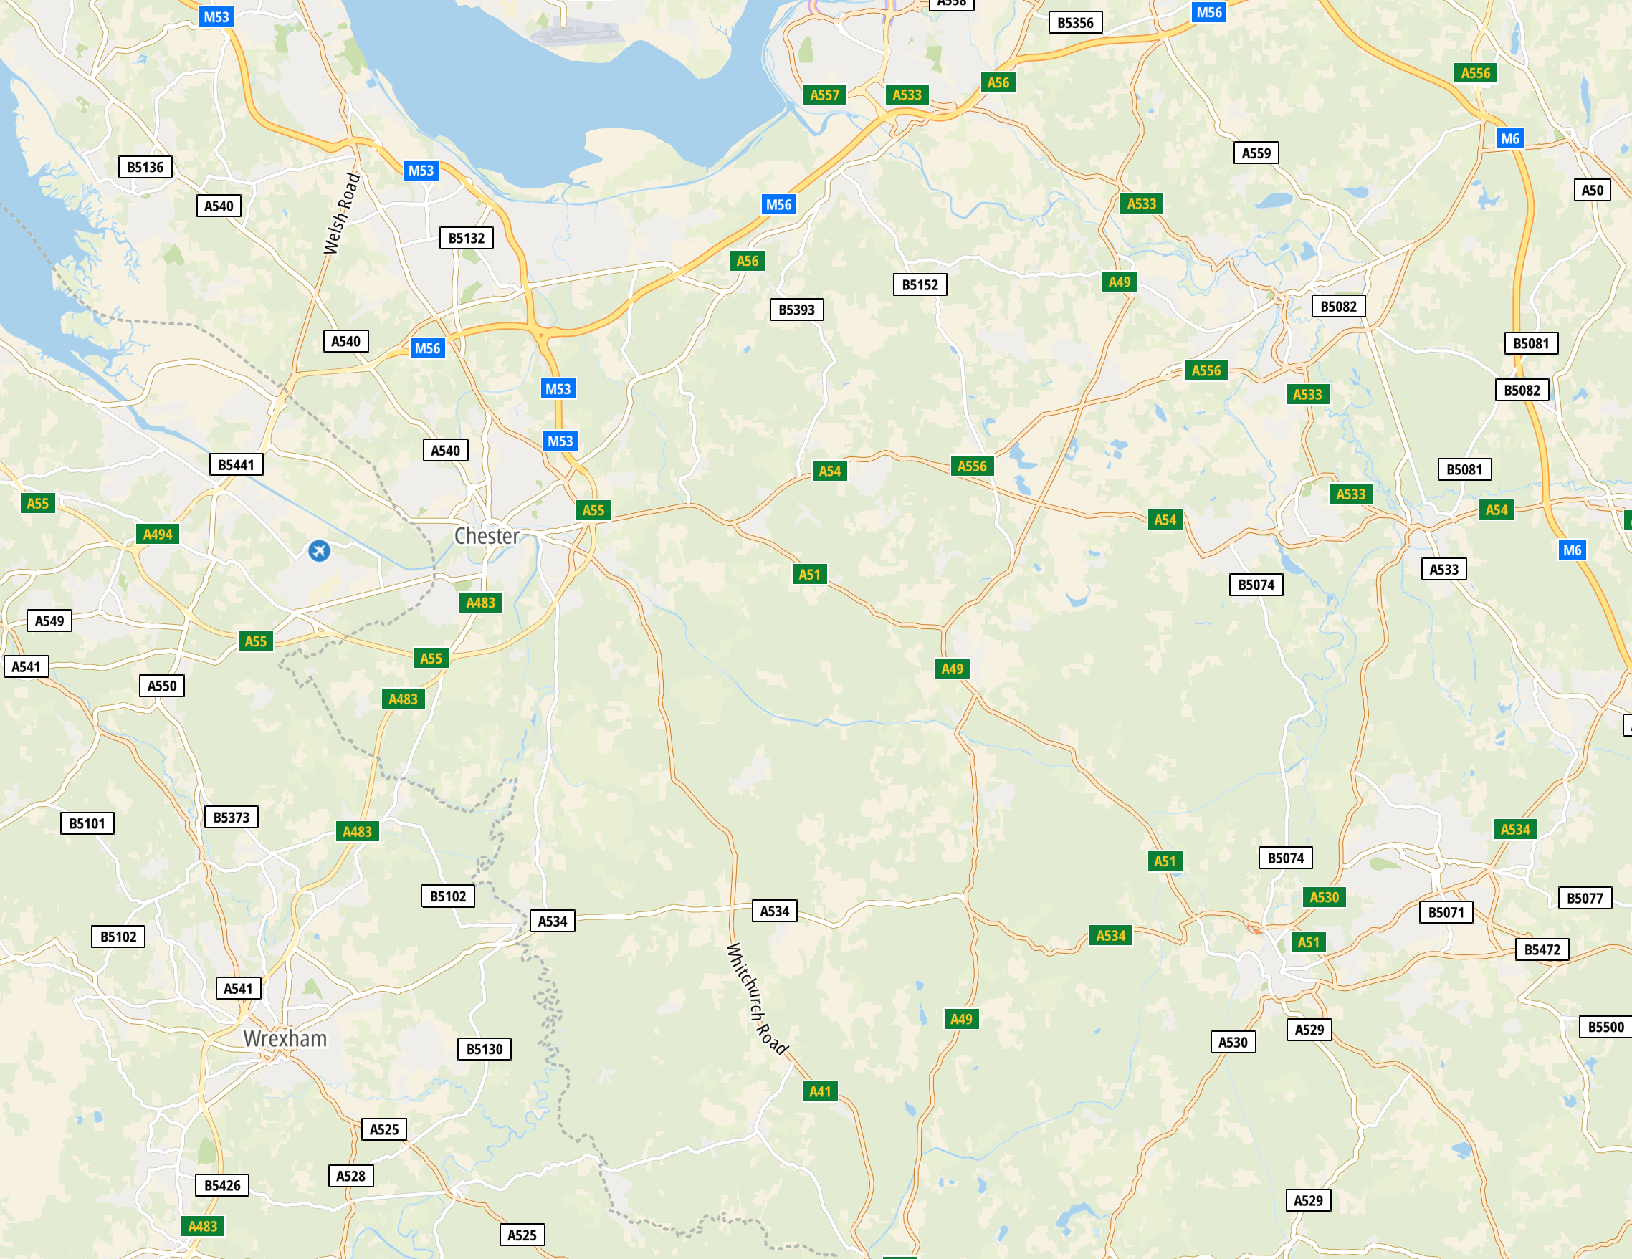Select the B5426 road sign
This screenshot has height=1259, width=1632.
tap(223, 1185)
